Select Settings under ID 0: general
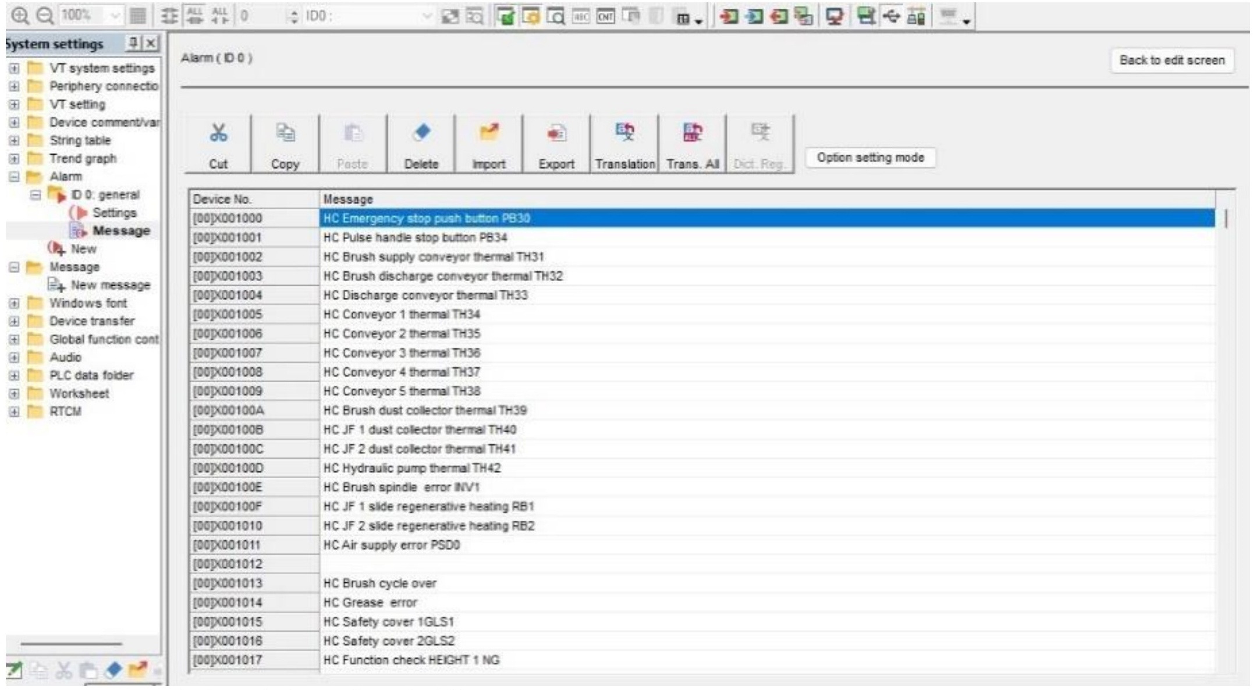This screenshot has width=1253, height=690. pos(114,213)
